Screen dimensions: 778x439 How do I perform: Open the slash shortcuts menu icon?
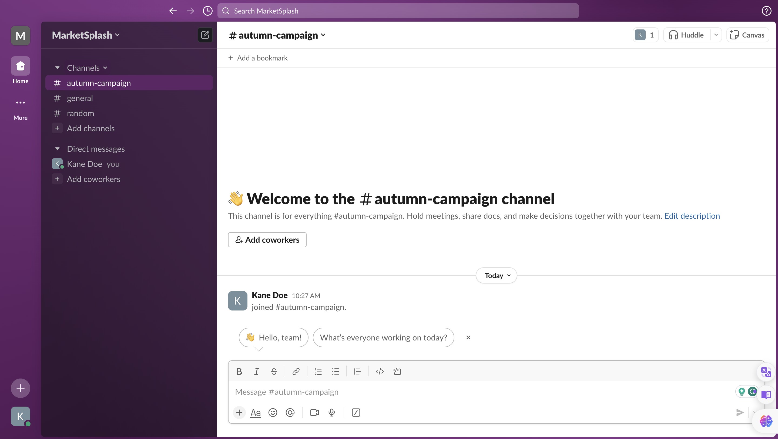[356, 413]
